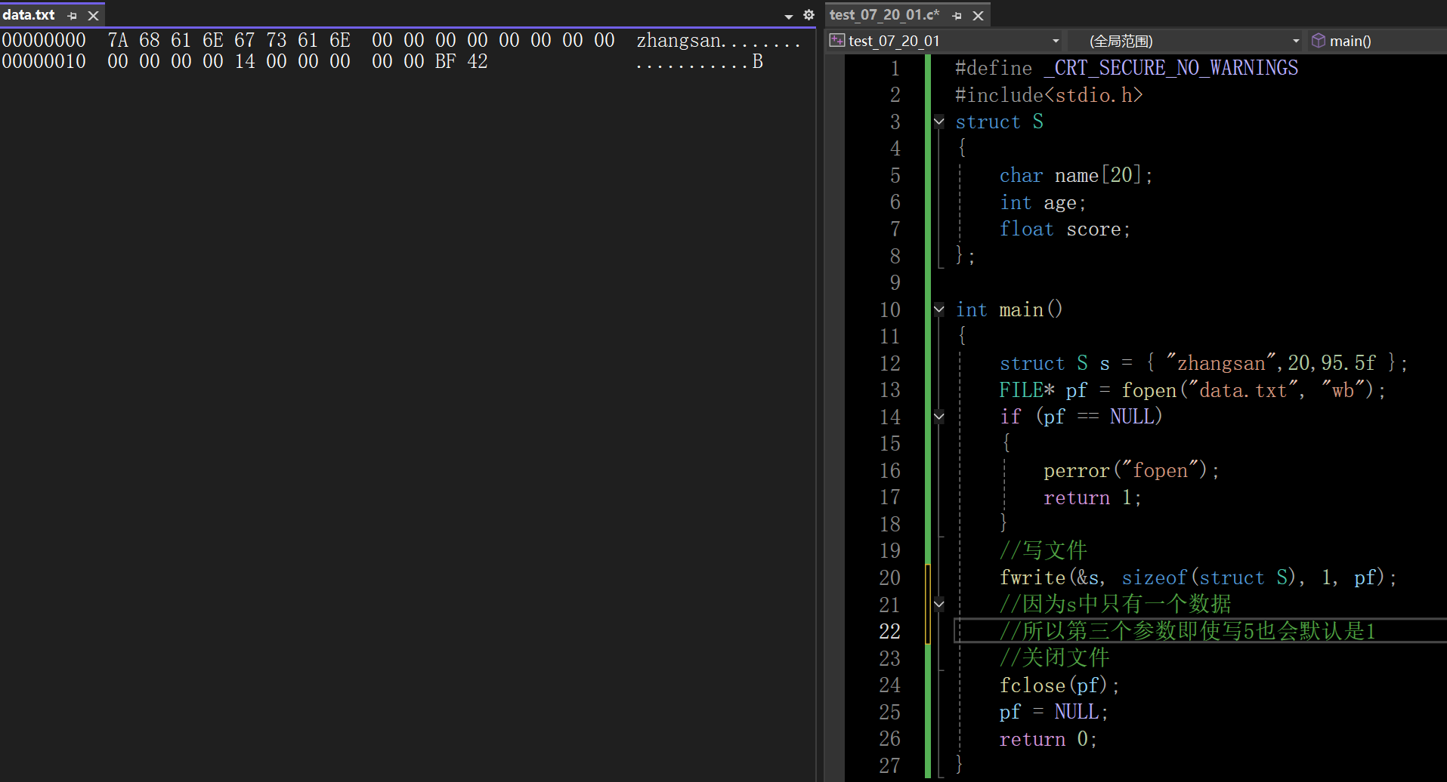Image resolution: width=1447 pixels, height=782 pixels.
Task: Close the test_07_20_01.c tab
Action: [978, 15]
